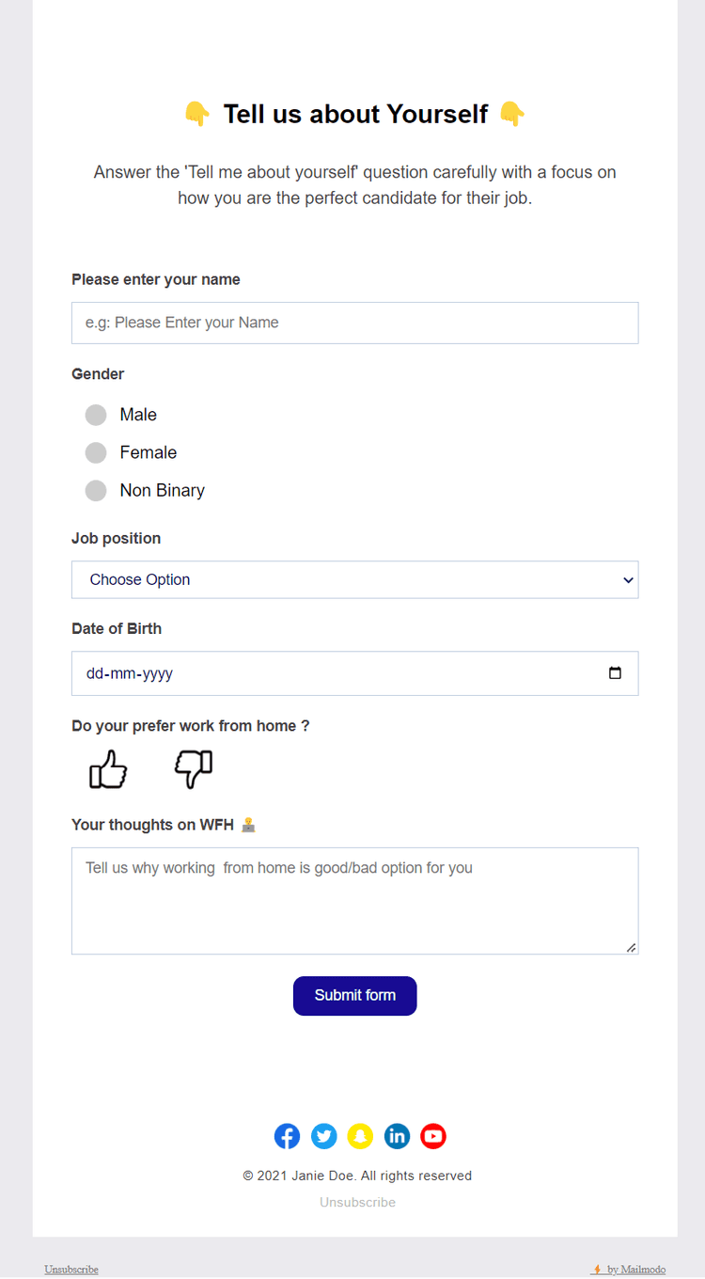The image size is (705, 1279).
Task: Click the Unsubscribe link at bottom left
Action: [x=70, y=1269]
